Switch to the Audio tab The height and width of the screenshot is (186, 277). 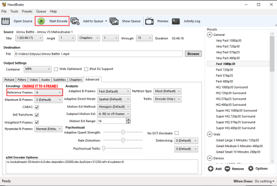pyautogui.click(x=46, y=80)
